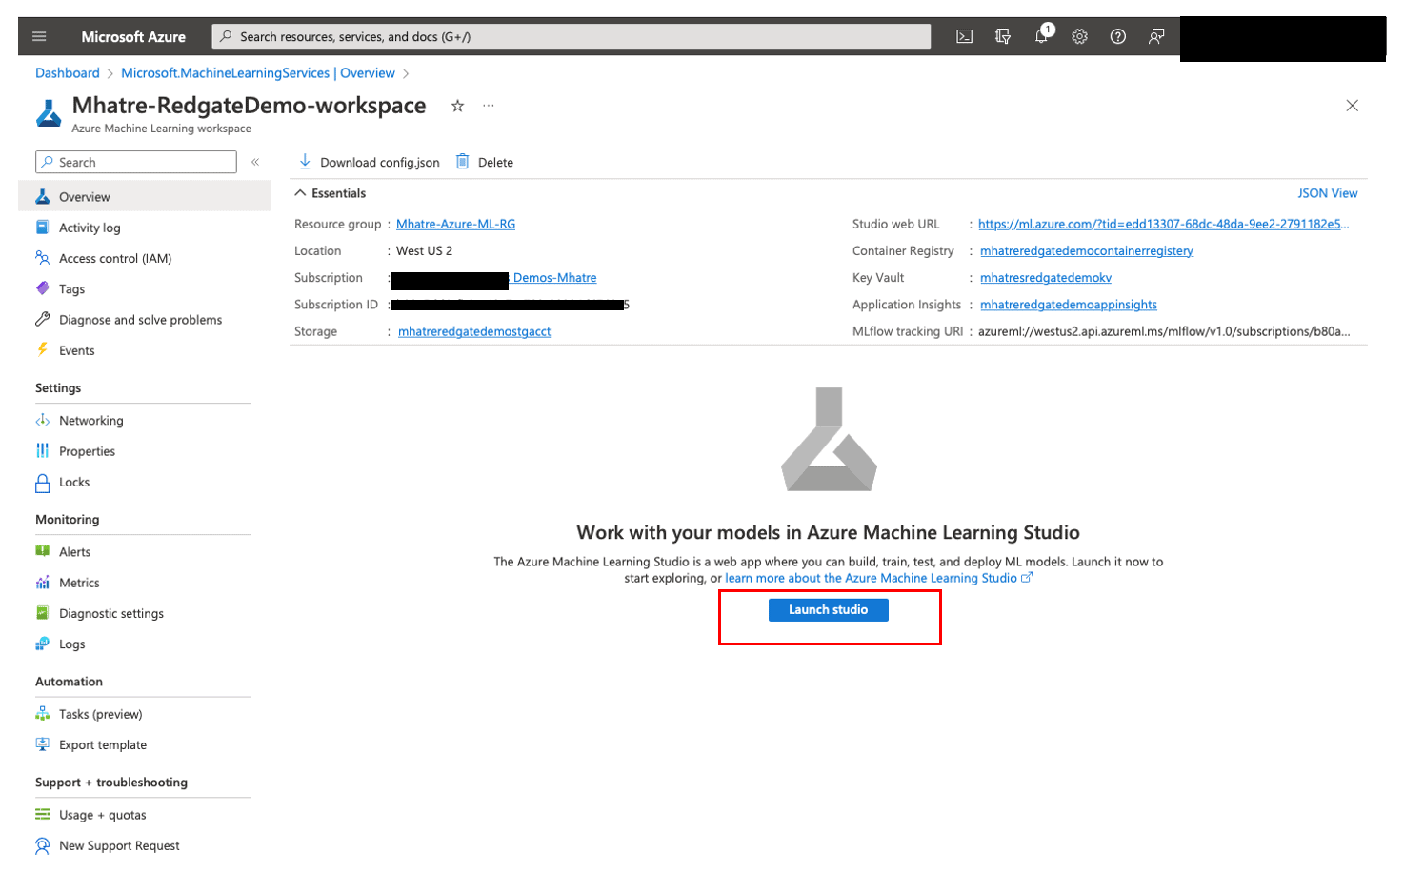This screenshot has height=872, width=1404.
Task: Download config.json from the toolbar
Action: point(370,162)
